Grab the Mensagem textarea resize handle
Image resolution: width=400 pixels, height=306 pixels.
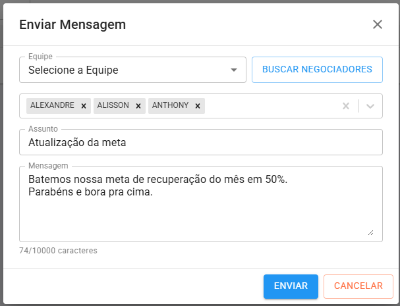(370, 232)
